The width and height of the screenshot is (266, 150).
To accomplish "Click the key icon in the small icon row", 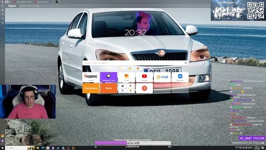I will pyautogui.click(x=120, y=68).
